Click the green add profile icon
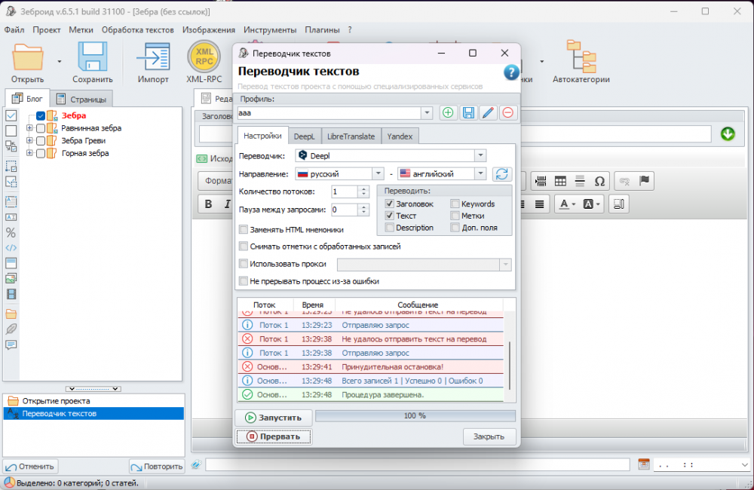Image resolution: width=754 pixels, height=490 pixels. point(448,113)
